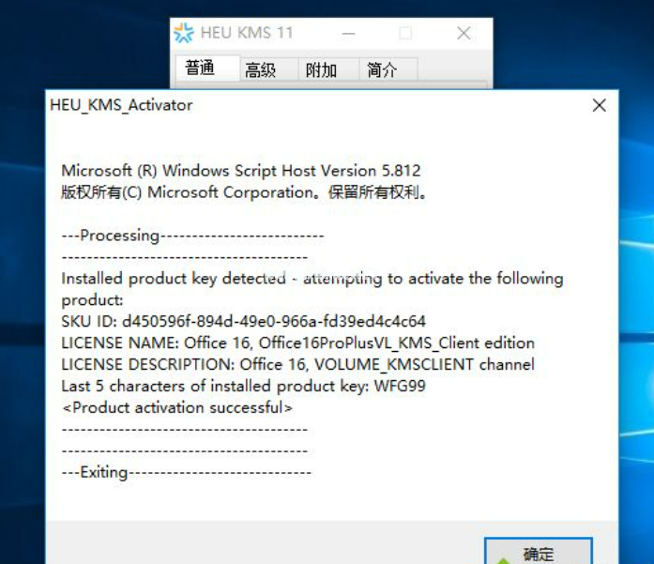
Task: Close the HEU KMS 11 window
Action: click(464, 33)
